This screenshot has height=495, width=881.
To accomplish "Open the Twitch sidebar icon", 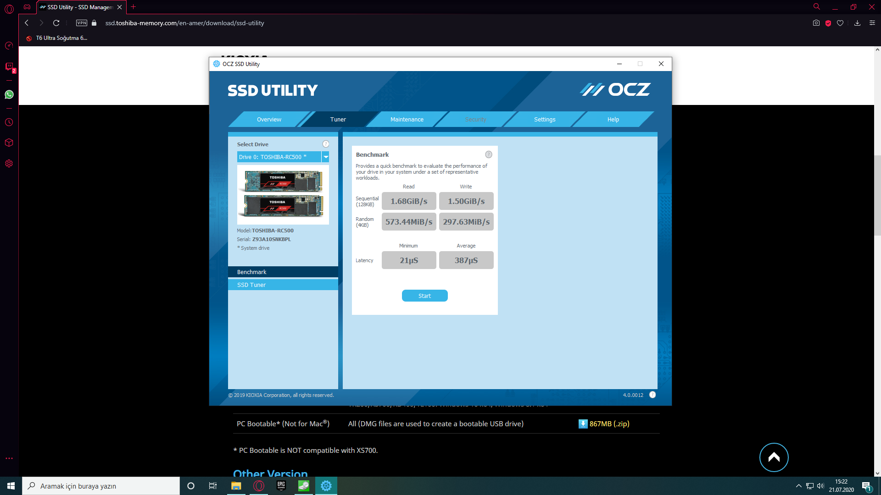I will tap(9, 67).
